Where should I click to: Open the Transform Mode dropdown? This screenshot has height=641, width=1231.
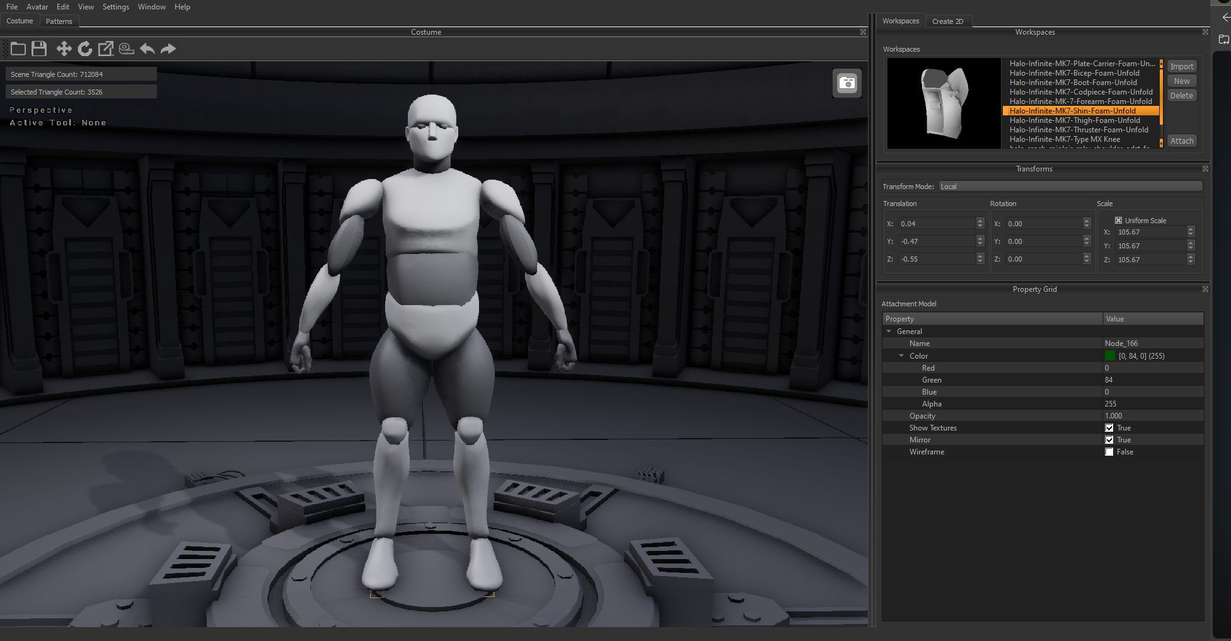coord(1070,186)
